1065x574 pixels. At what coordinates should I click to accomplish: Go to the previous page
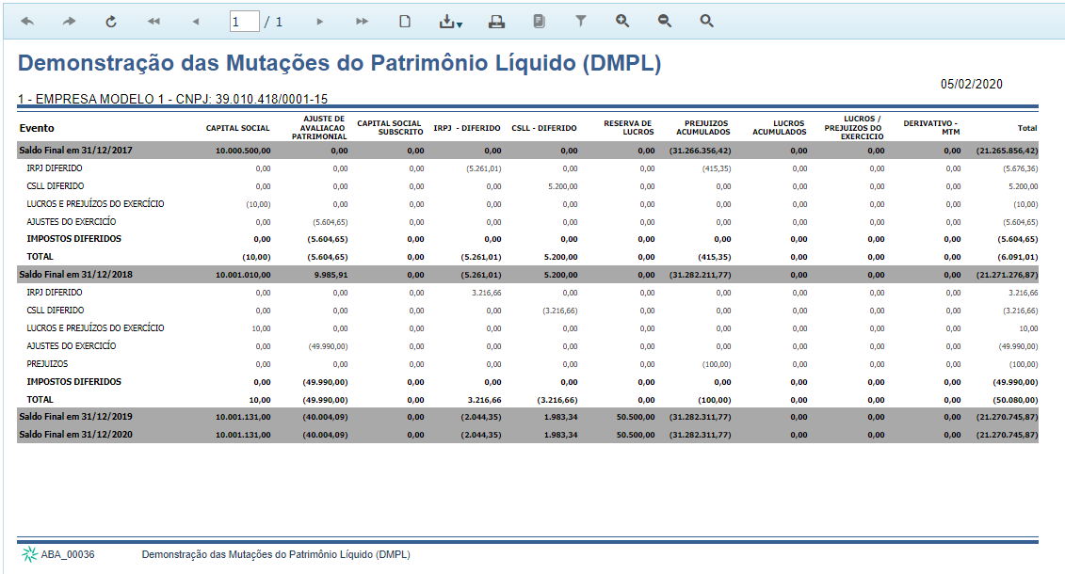pos(194,20)
